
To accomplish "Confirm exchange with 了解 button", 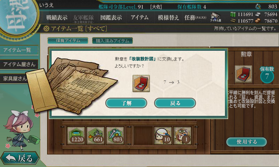I will (x=126, y=103).
